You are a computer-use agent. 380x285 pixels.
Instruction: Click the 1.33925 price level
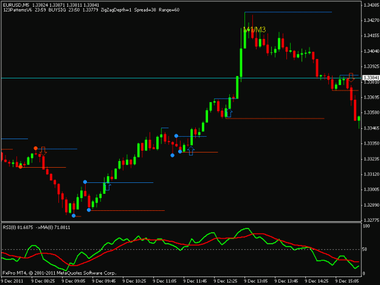point(371,66)
